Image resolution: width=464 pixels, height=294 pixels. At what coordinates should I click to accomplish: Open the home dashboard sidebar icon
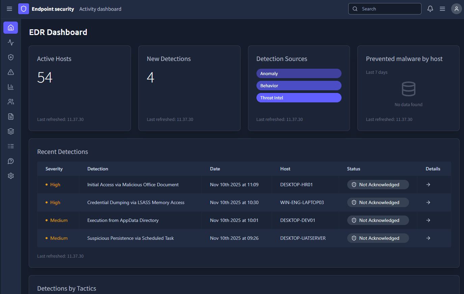tap(11, 28)
